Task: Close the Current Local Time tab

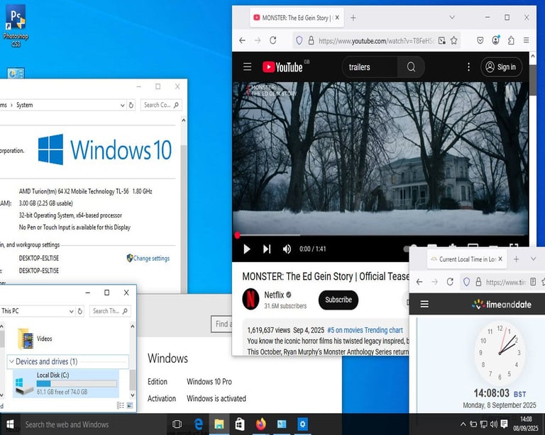Action: point(500,259)
